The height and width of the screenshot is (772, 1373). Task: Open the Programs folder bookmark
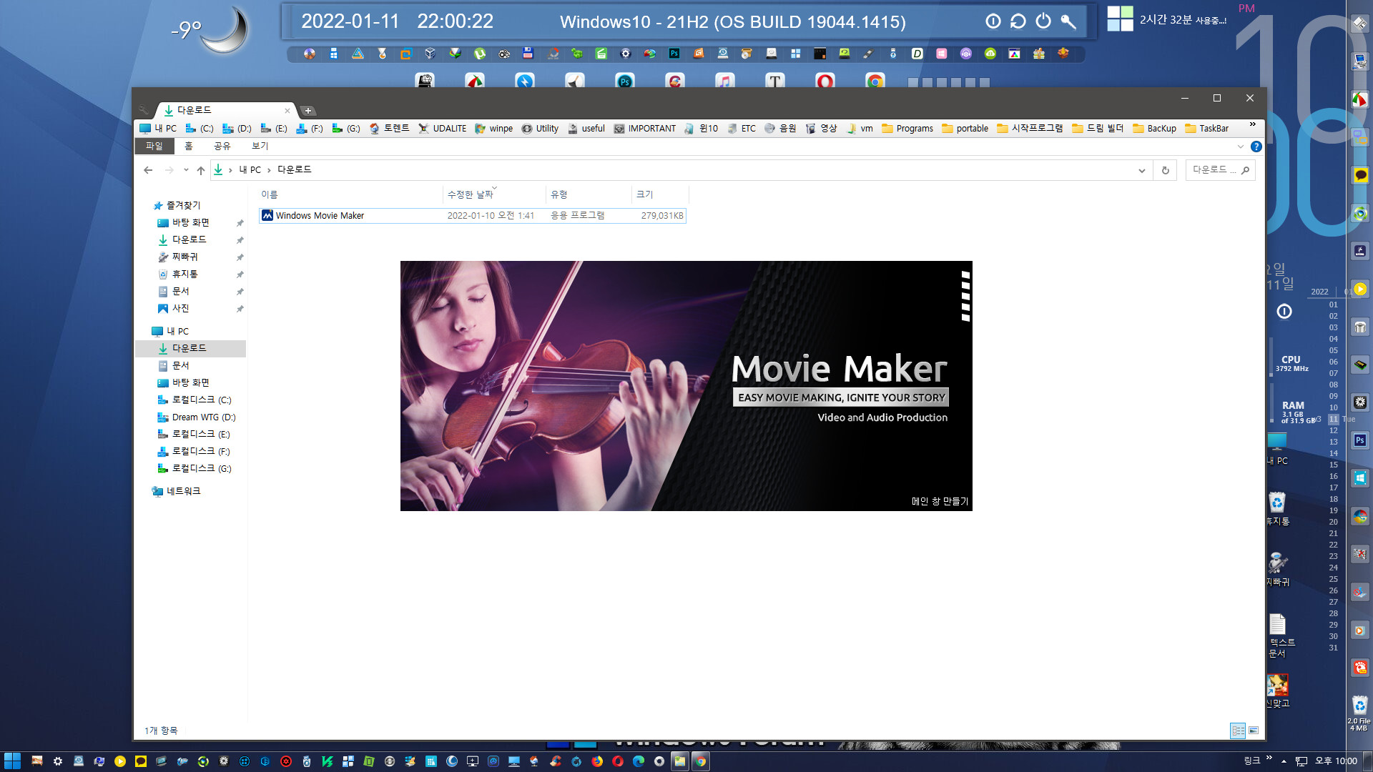(907, 129)
